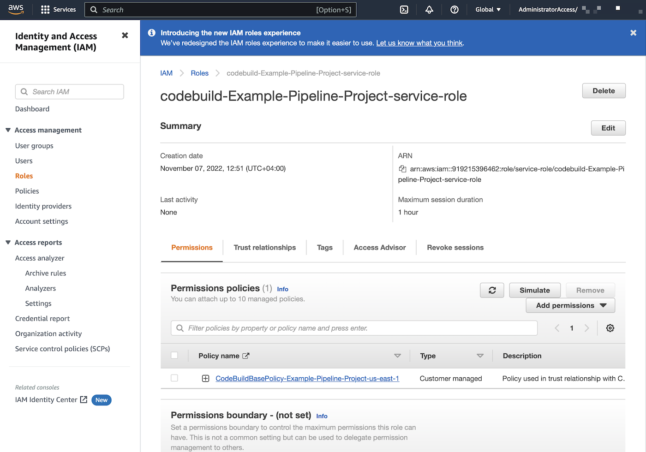The image size is (646, 452).
Task: Open the Add permissions dropdown
Action: point(570,305)
